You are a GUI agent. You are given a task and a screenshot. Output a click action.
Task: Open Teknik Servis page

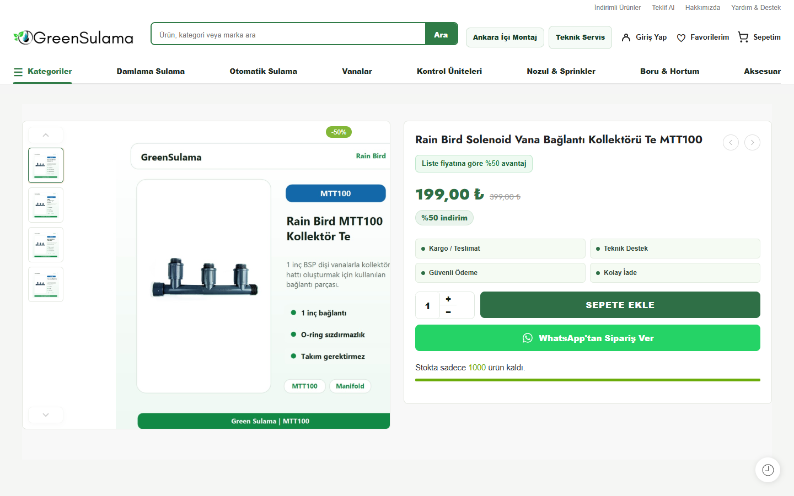pos(580,37)
